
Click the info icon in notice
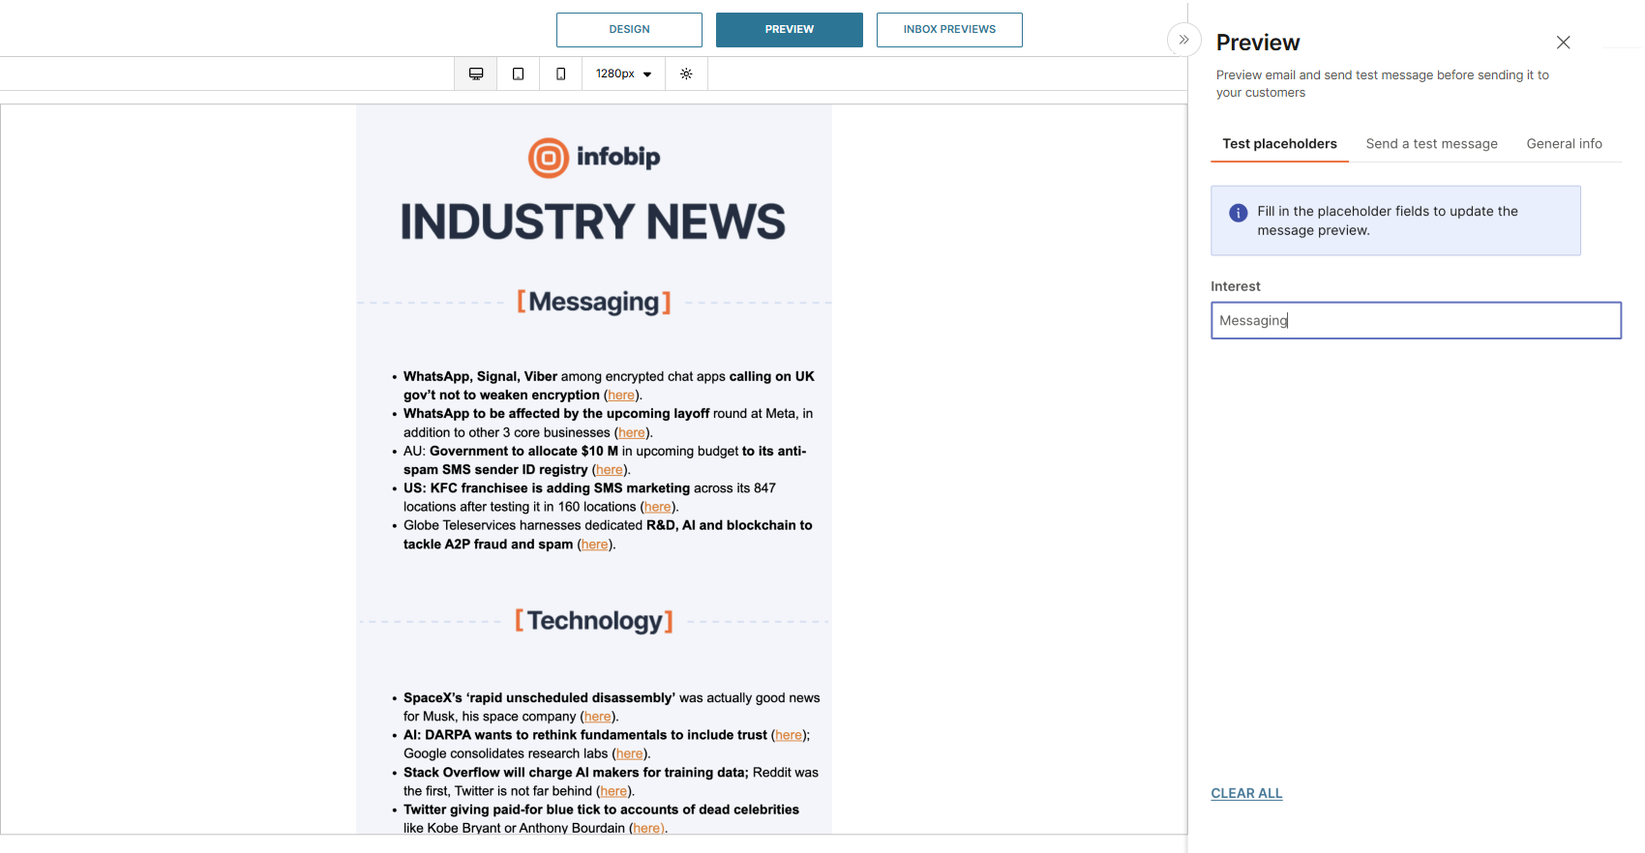coord(1238,213)
